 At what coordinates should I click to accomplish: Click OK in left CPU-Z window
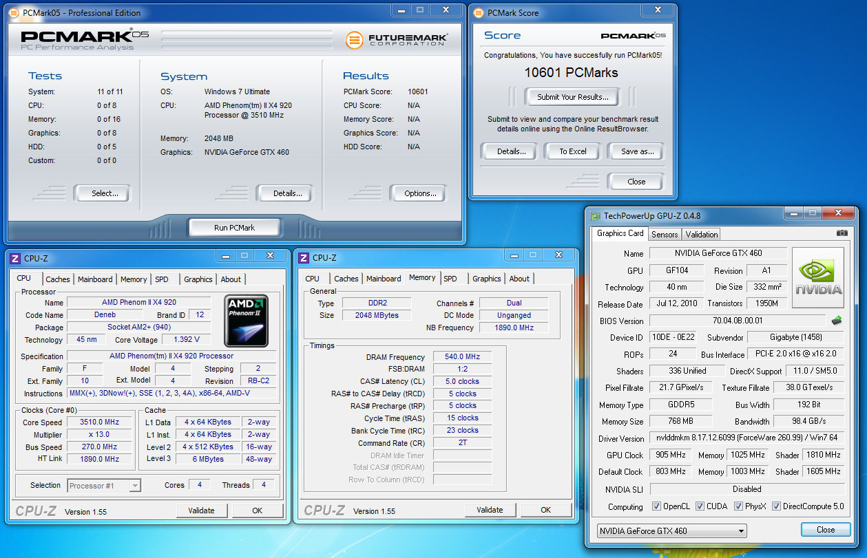pyautogui.click(x=257, y=511)
